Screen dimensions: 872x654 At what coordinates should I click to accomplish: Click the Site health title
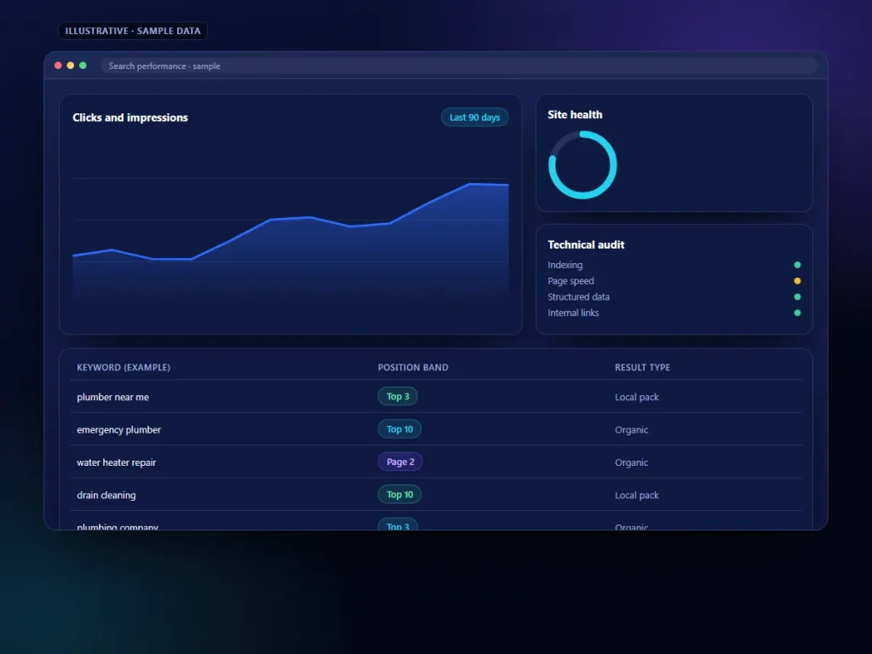575,115
